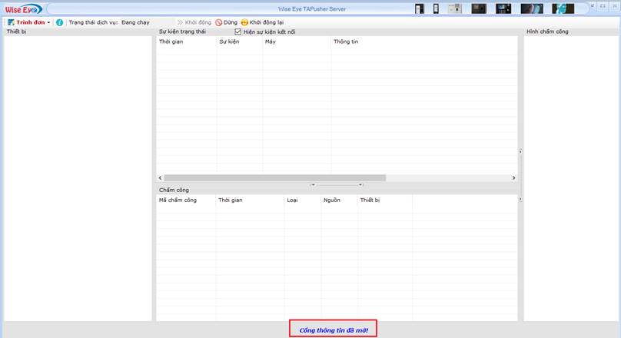
Task: Click the Trình đơn dropdown arrow
Action: pyautogui.click(x=48, y=23)
